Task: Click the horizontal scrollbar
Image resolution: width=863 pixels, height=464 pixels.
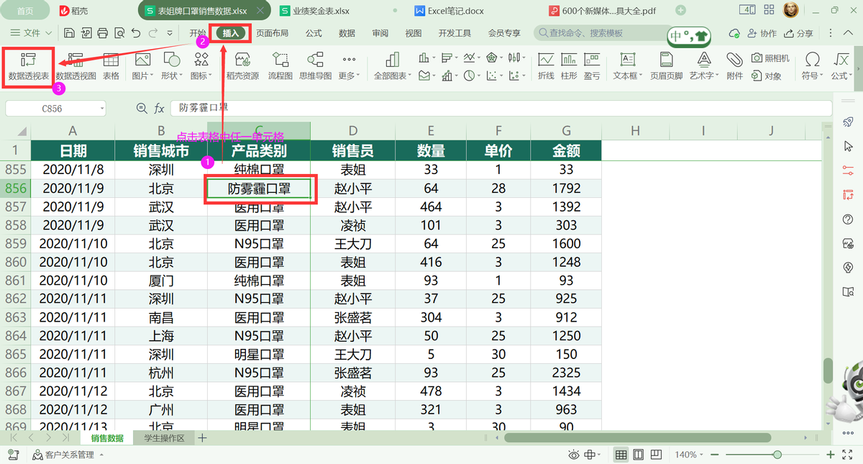Action: tap(637, 438)
